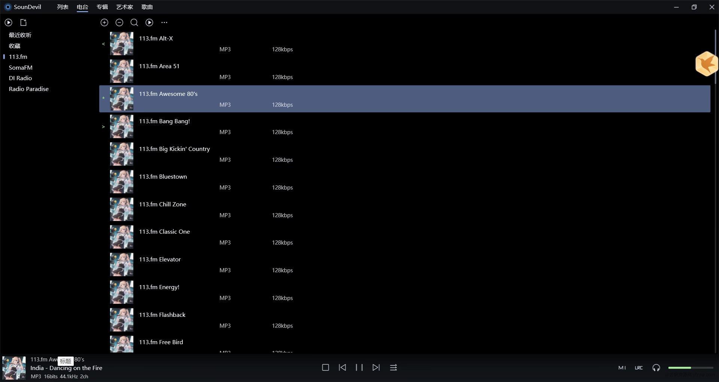Select station 113.fm Bang Bang!
Image resolution: width=719 pixels, height=382 pixels.
coord(404,127)
